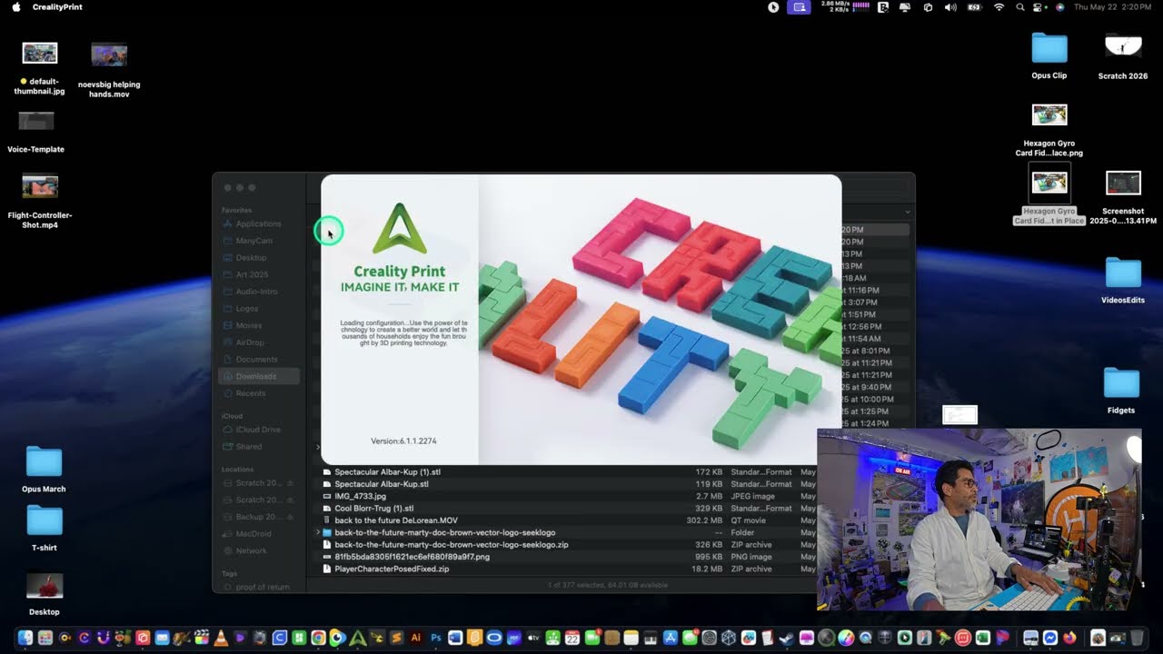Select the Opus March folder
Screen dimensions: 1163x654
pyautogui.click(x=44, y=470)
